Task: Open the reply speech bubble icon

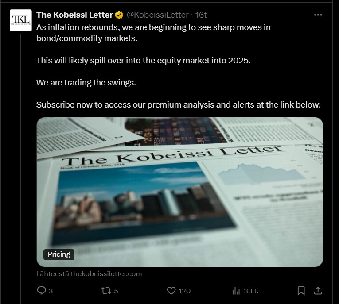Action: tap(41, 291)
